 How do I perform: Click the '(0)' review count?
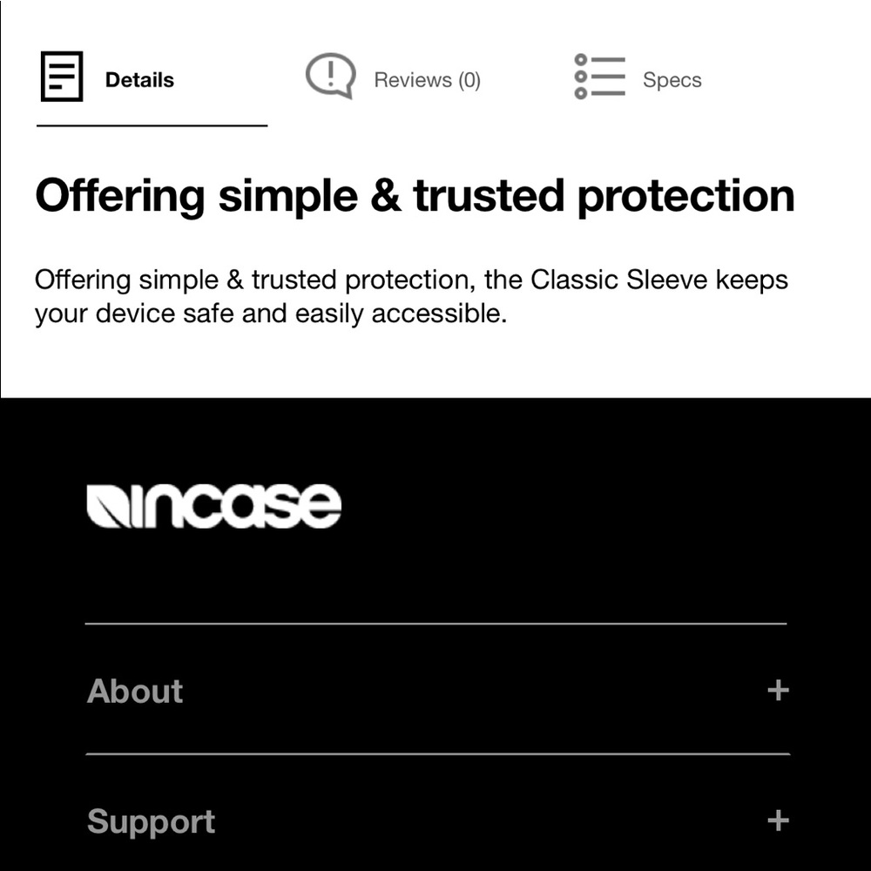(x=469, y=80)
